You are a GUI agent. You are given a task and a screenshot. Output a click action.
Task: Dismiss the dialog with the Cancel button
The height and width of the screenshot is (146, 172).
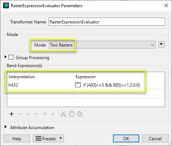point(155,138)
